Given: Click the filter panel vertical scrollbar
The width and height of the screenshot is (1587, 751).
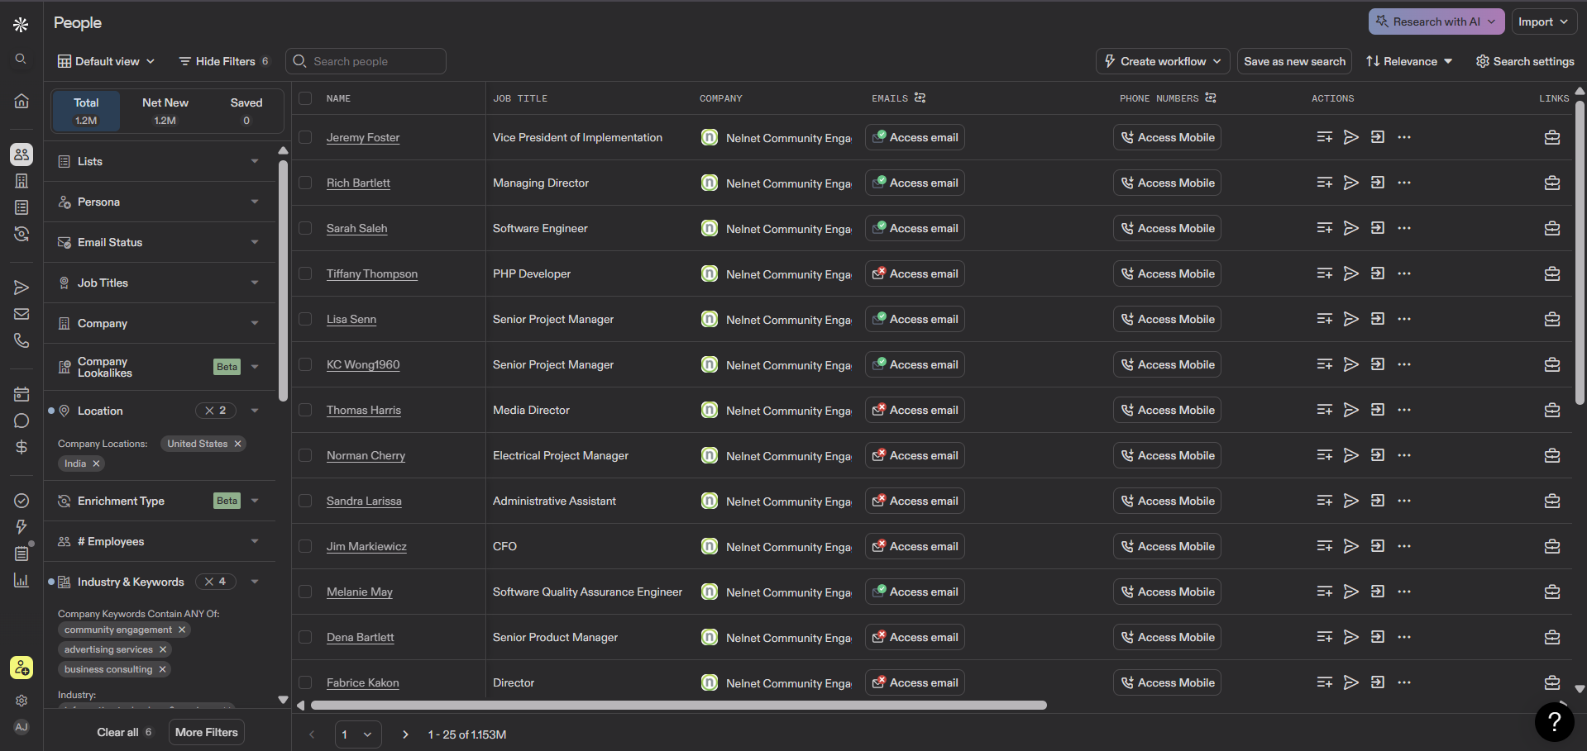Looking at the screenshot, I should [x=283, y=281].
